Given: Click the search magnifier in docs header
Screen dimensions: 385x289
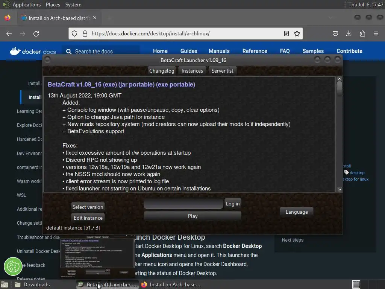Looking at the screenshot, I should click(69, 52).
